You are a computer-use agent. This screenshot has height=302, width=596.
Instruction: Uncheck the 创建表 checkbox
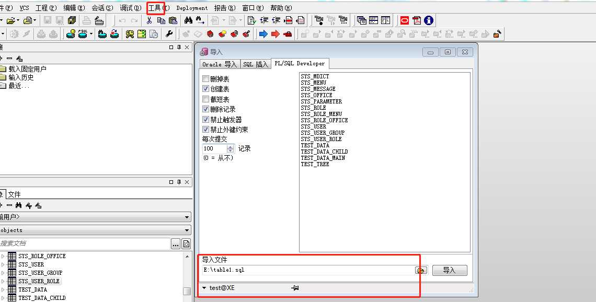point(205,89)
